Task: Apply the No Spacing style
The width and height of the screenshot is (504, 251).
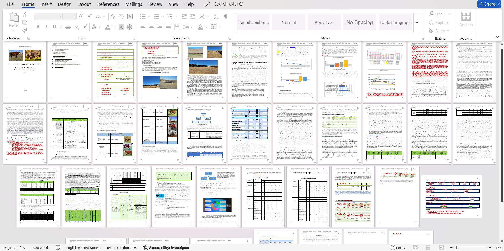Action: [359, 22]
